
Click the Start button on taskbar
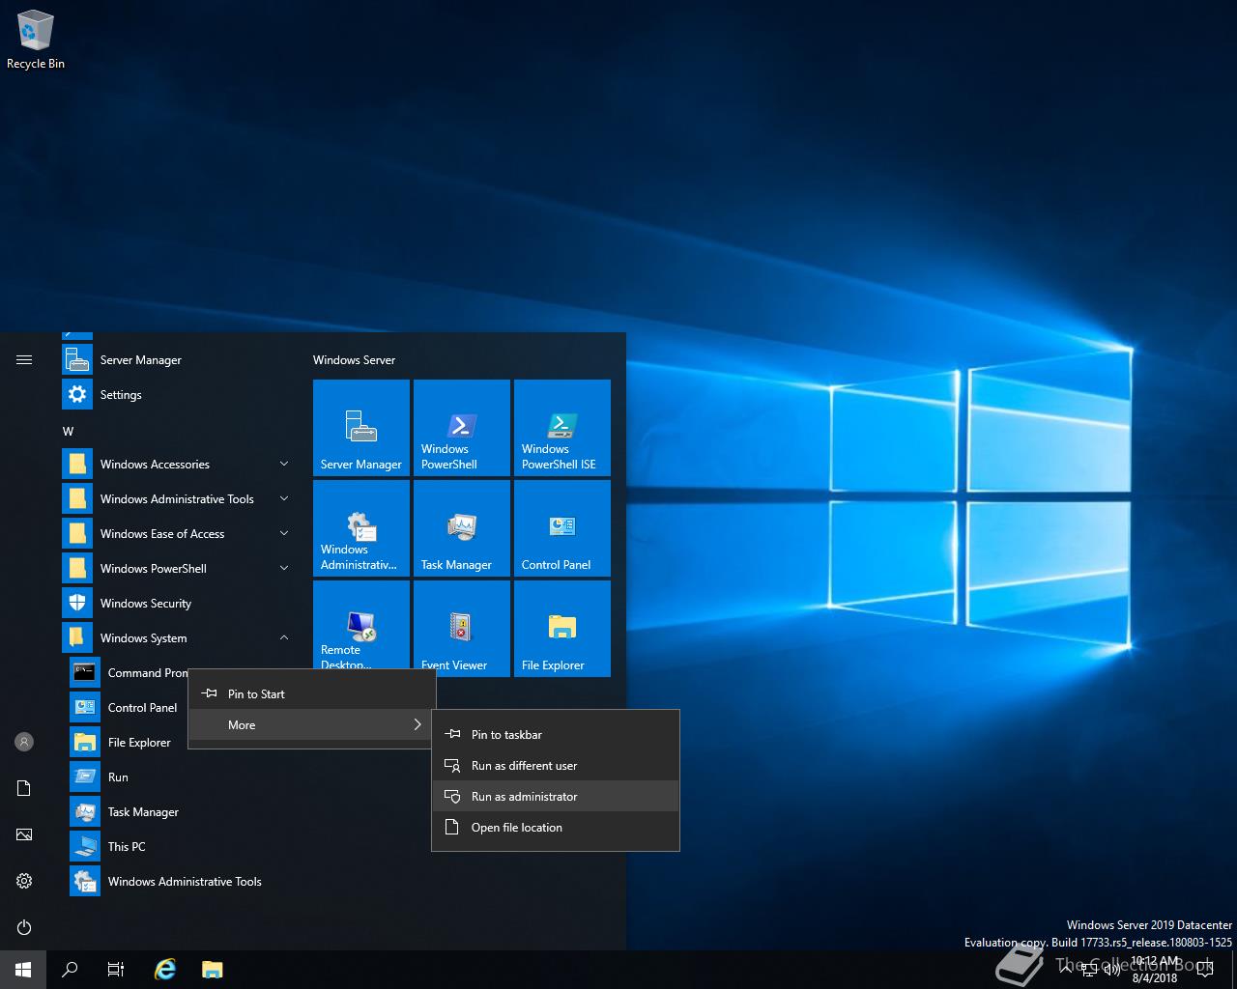(23, 970)
